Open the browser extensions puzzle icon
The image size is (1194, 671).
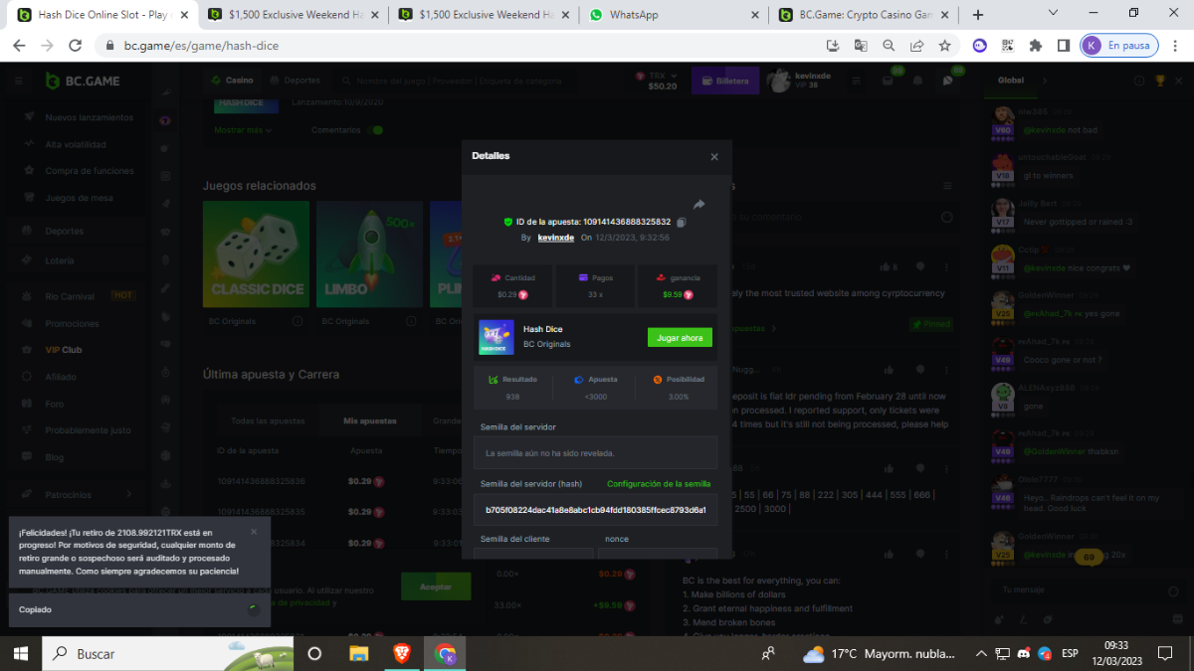click(1036, 46)
